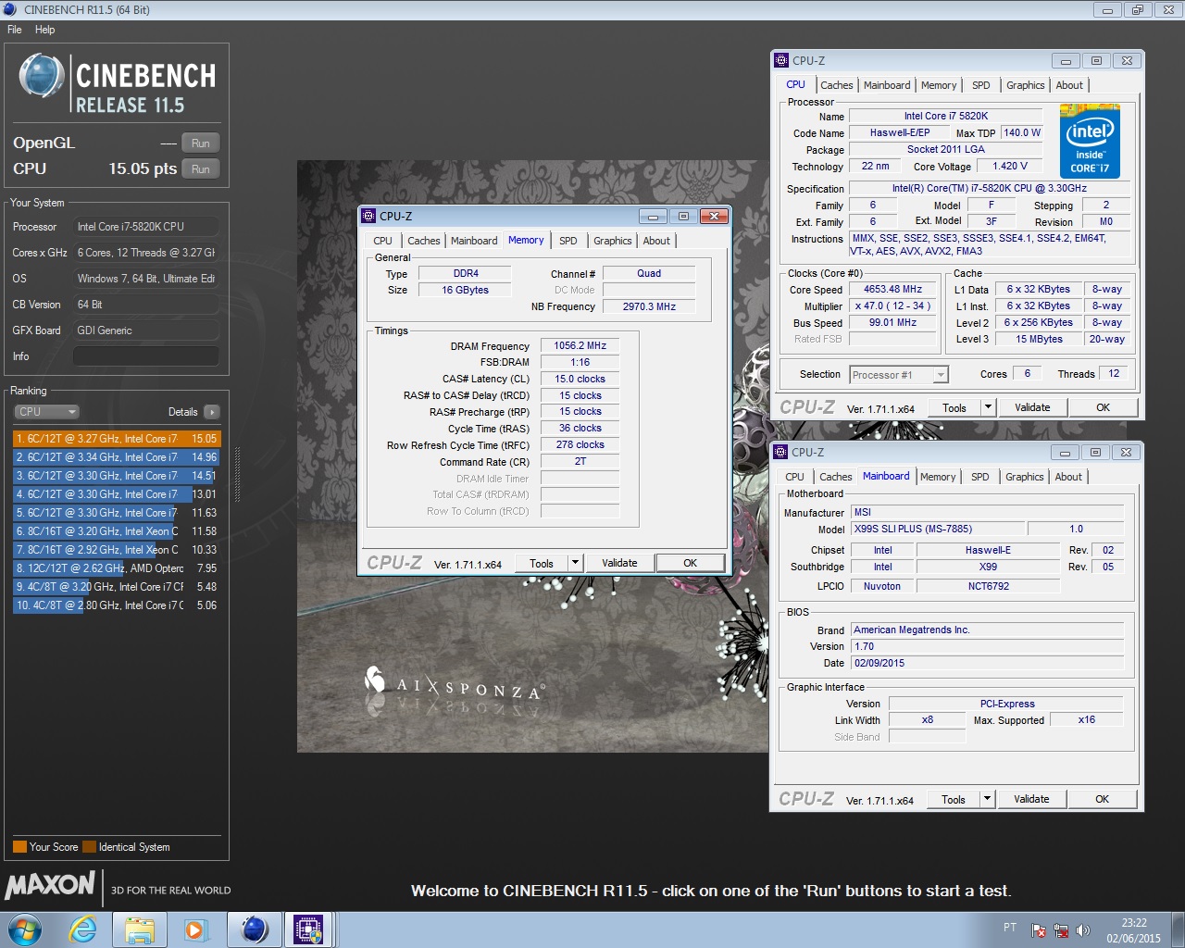This screenshot has height=948, width=1185.
Task: Open Windows Explorer folder taskbar icon
Action: pyautogui.click(x=140, y=929)
